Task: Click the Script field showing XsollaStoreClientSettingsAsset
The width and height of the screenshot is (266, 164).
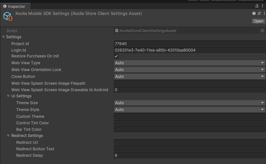Action: [190, 31]
